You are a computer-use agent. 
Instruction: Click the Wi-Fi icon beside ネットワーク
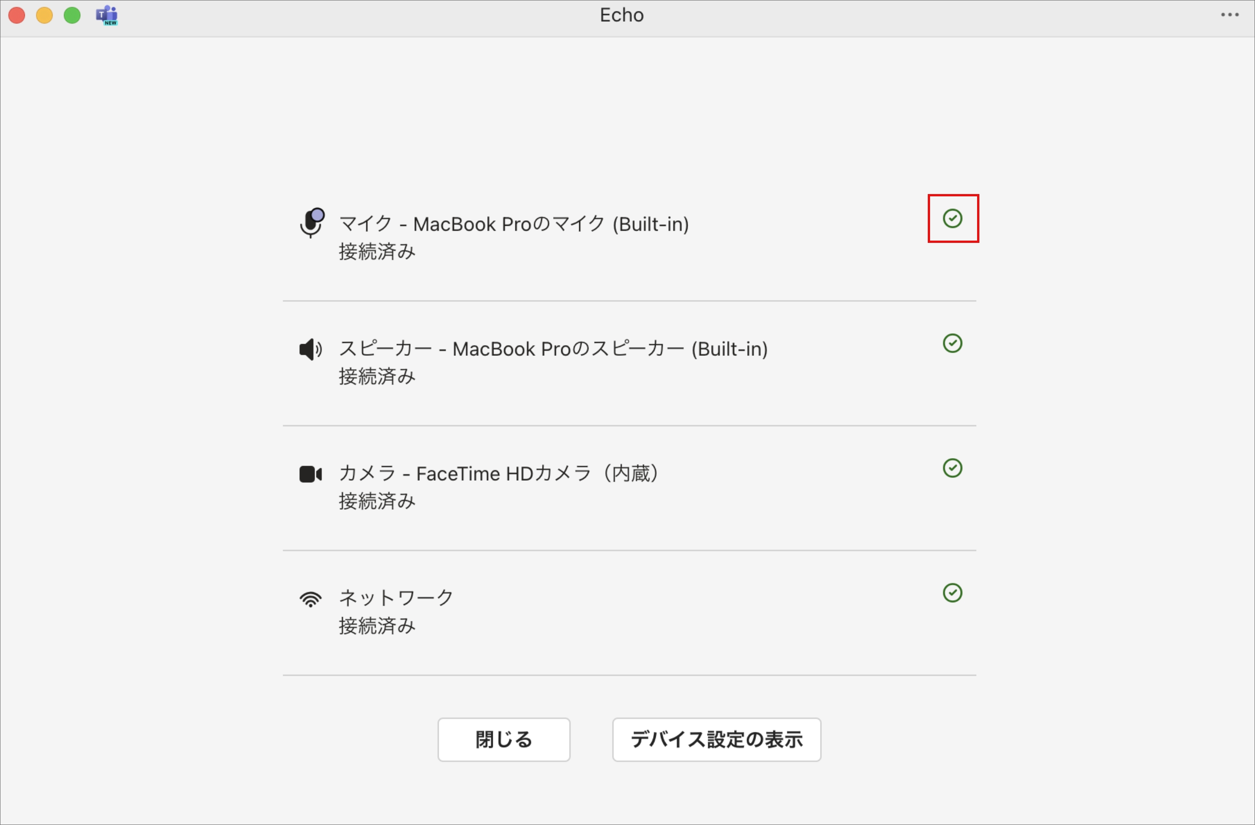tap(311, 599)
